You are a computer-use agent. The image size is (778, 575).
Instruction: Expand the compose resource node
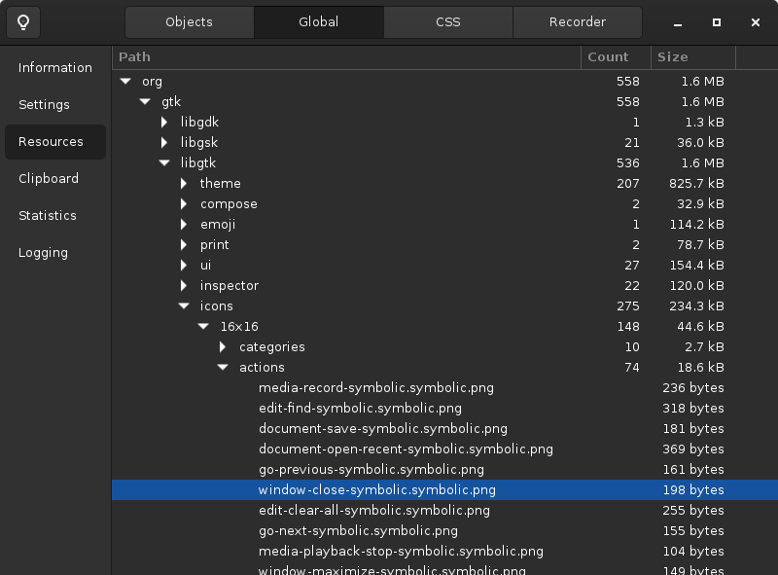pos(183,203)
